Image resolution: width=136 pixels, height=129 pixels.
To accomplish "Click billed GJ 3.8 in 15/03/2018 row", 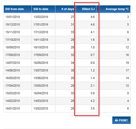I will coord(92,93).
